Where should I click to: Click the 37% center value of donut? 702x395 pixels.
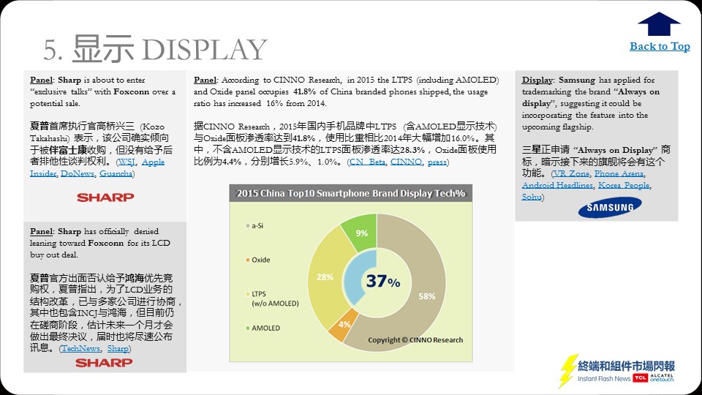coord(382,281)
